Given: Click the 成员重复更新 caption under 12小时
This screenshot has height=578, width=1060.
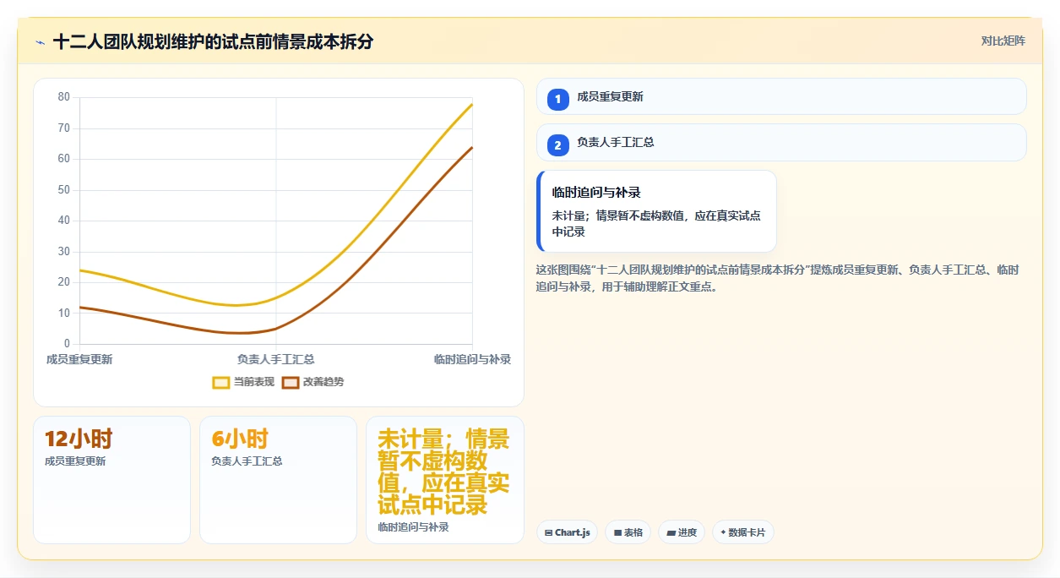Looking at the screenshot, I should pos(75,461).
